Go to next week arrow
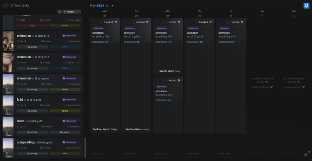Screen dimensions: 312x161 [112, 5]
